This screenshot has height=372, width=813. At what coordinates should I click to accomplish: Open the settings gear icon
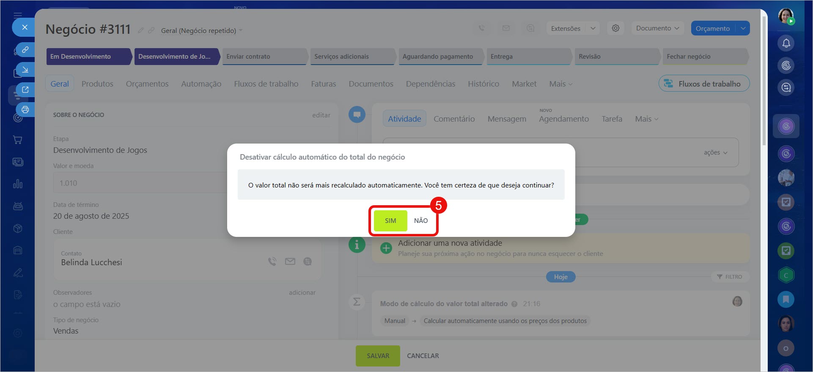pyautogui.click(x=615, y=28)
